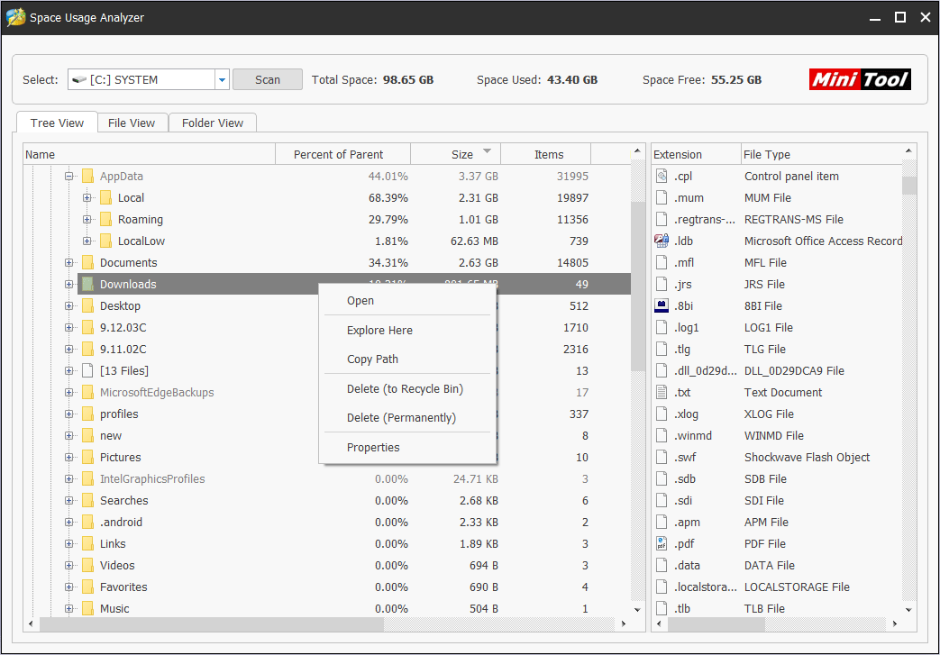Choose Delete (Permanently) from context menu
This screenshot has width=940, height=655.
[401, 418]
